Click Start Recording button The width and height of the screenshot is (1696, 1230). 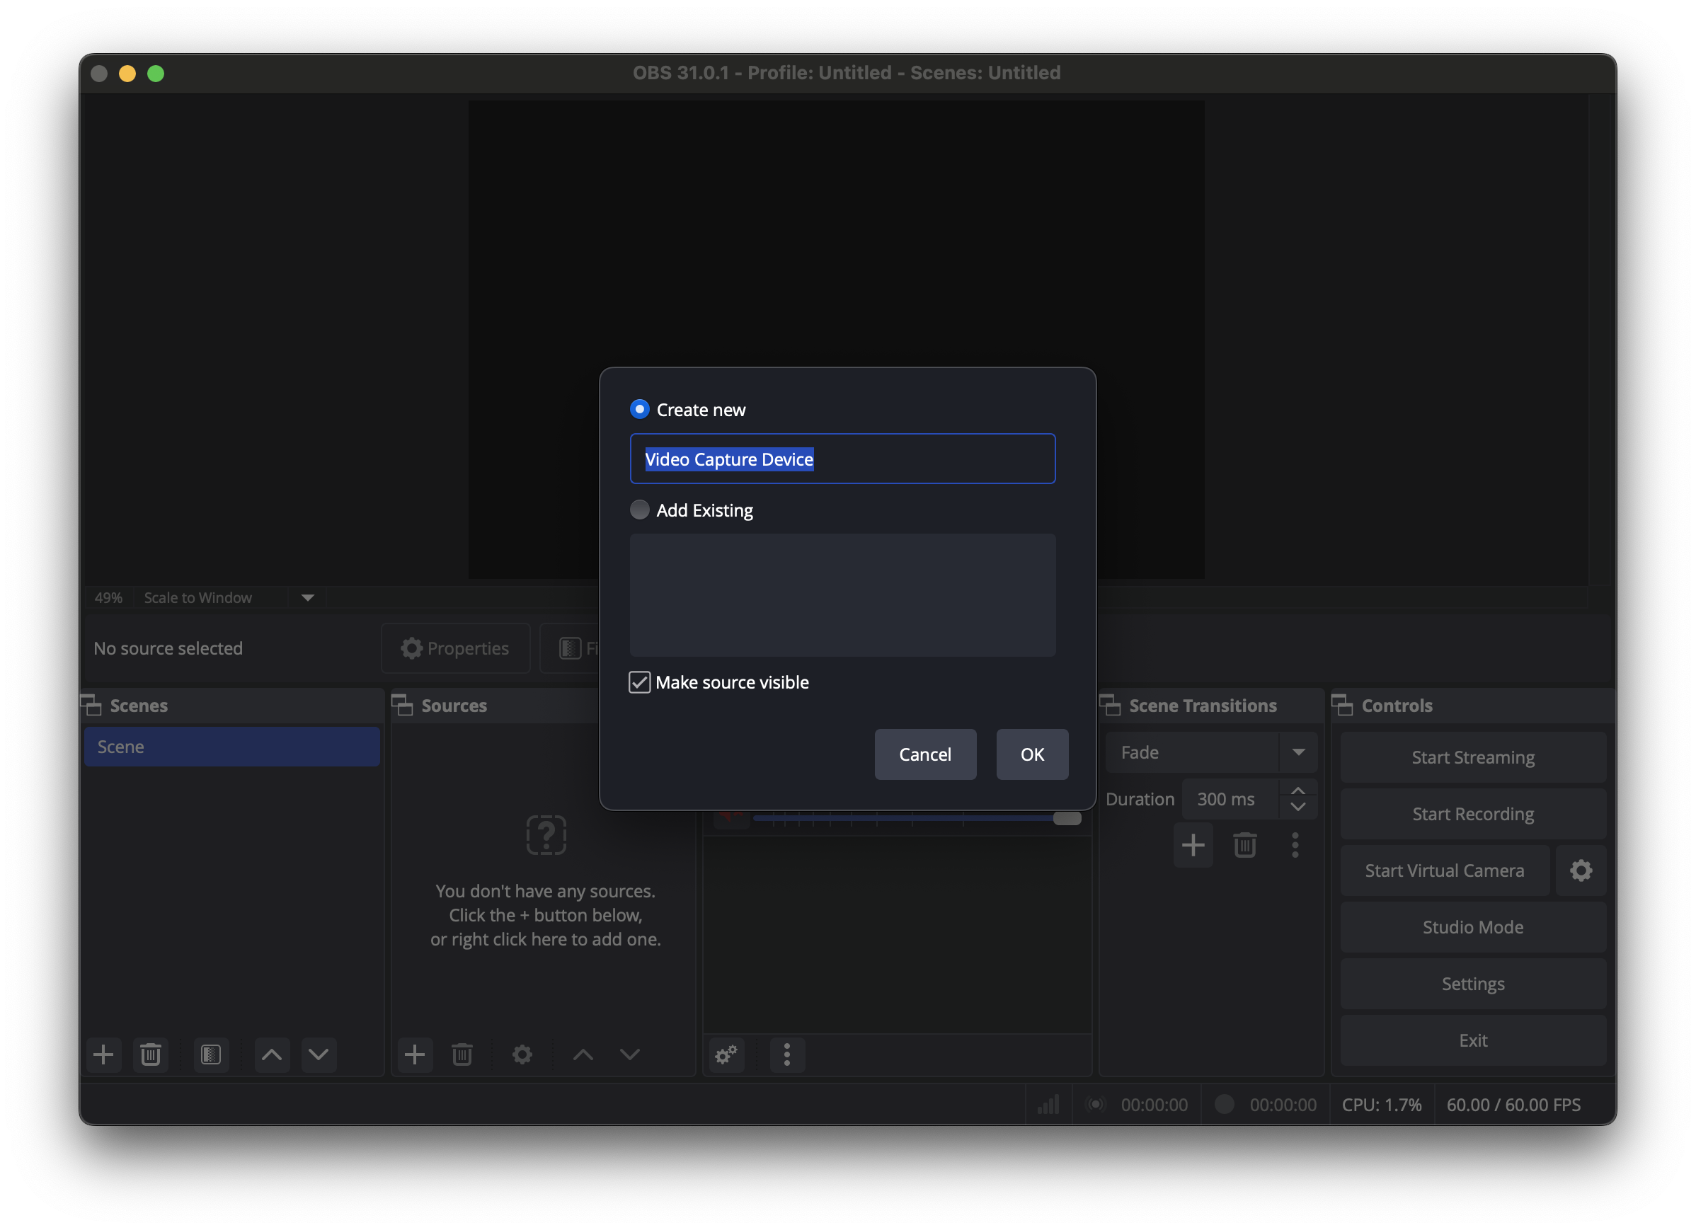(1473, 814)
